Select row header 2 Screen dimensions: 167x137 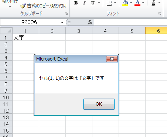(x=6, y=44)
